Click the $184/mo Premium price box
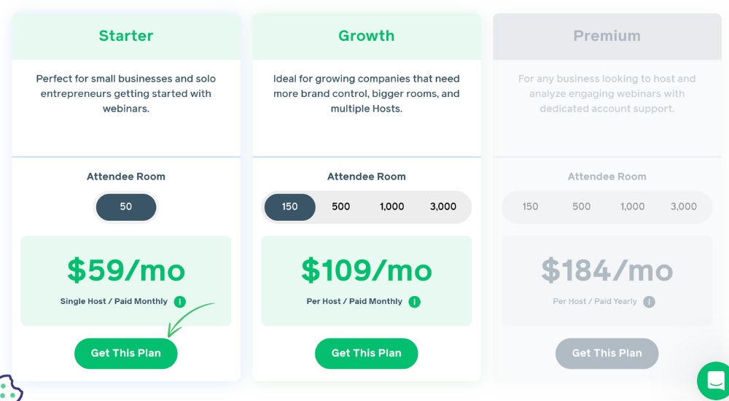Image resolution: width=729 pixels, height=401 pixels. tap(607, 281)
